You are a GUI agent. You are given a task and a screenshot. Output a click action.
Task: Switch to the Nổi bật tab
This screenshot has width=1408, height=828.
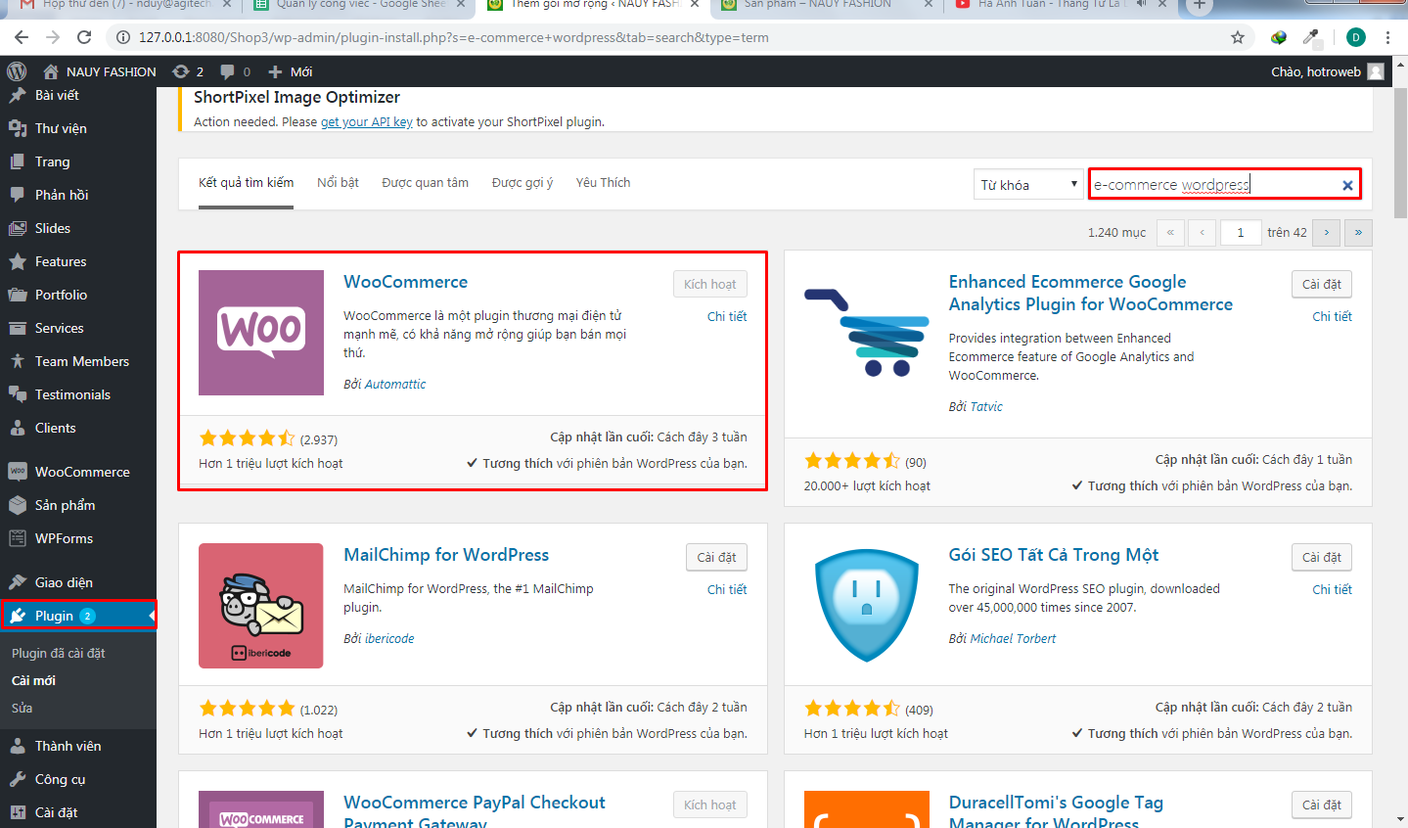point(338,182)
